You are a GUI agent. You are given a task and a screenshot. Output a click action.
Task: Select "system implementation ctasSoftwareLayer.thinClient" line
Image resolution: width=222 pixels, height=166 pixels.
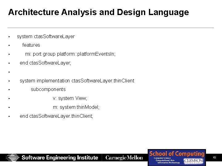tap(77, 81)
